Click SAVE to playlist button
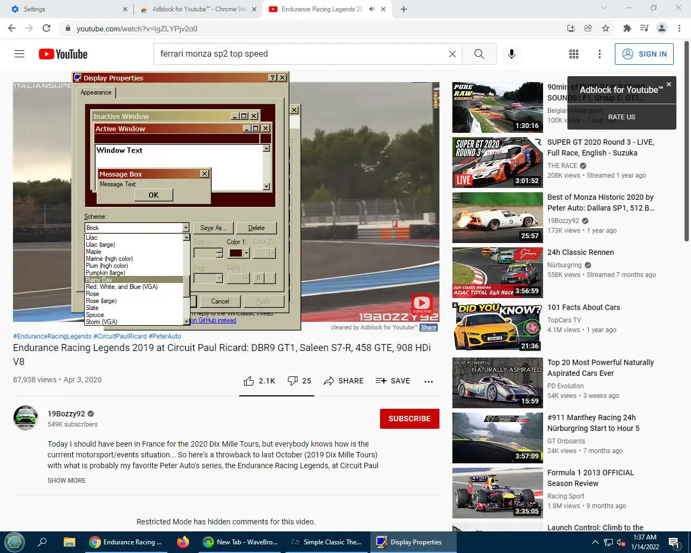 pos(392,381)
